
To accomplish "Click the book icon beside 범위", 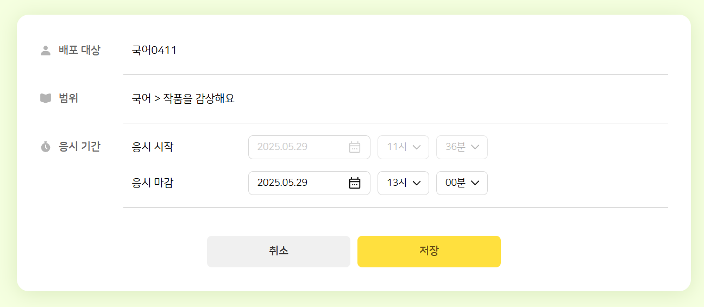I will (46, 98).
